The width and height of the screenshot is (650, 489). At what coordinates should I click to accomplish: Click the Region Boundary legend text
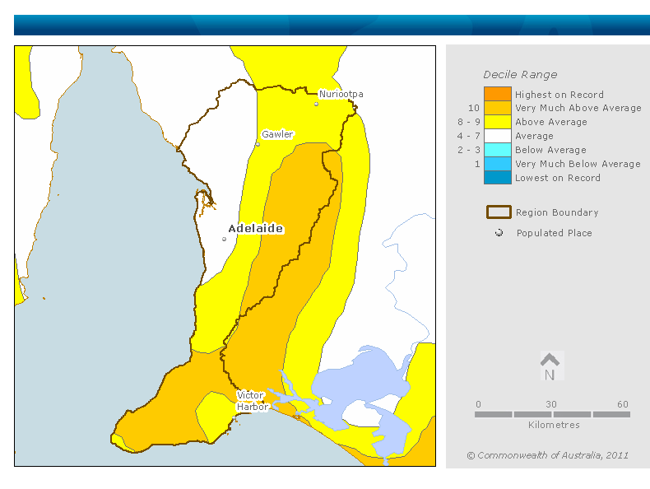tap(557, 212)
